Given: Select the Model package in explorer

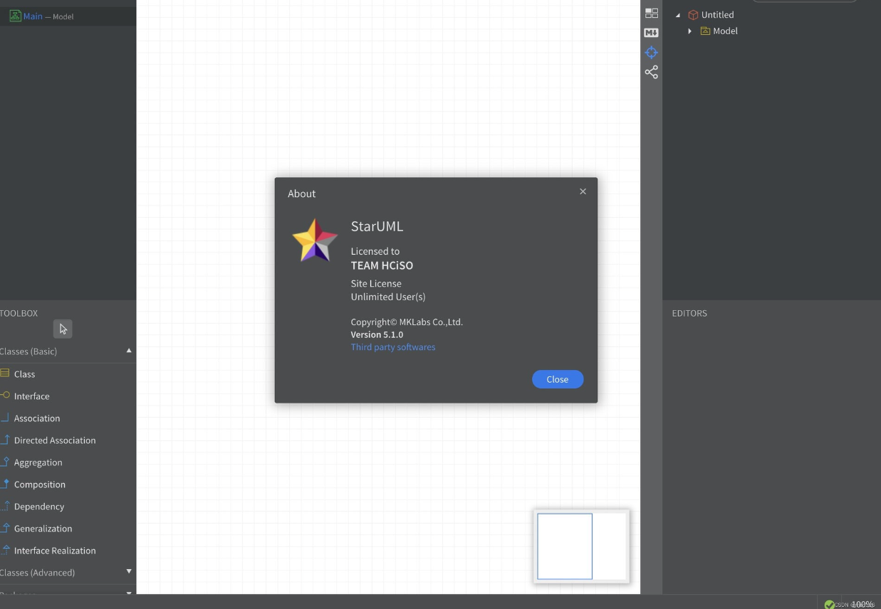Looking at the screenshot, I should 725,31.
